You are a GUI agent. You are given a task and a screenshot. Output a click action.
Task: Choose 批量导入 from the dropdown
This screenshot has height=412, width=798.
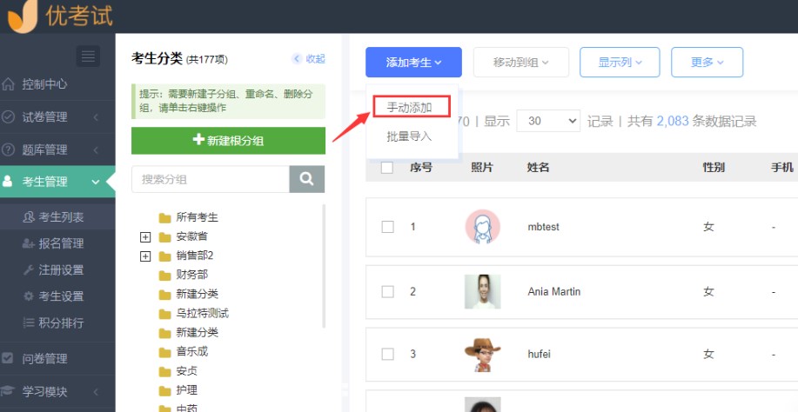(x=409, y=136)
